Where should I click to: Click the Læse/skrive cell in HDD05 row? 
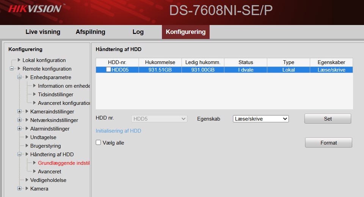[331, 70]
